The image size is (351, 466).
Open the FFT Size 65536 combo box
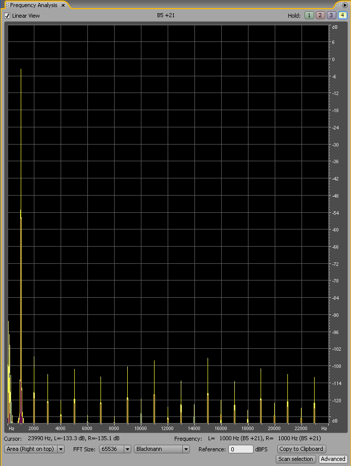click(115, 449)
